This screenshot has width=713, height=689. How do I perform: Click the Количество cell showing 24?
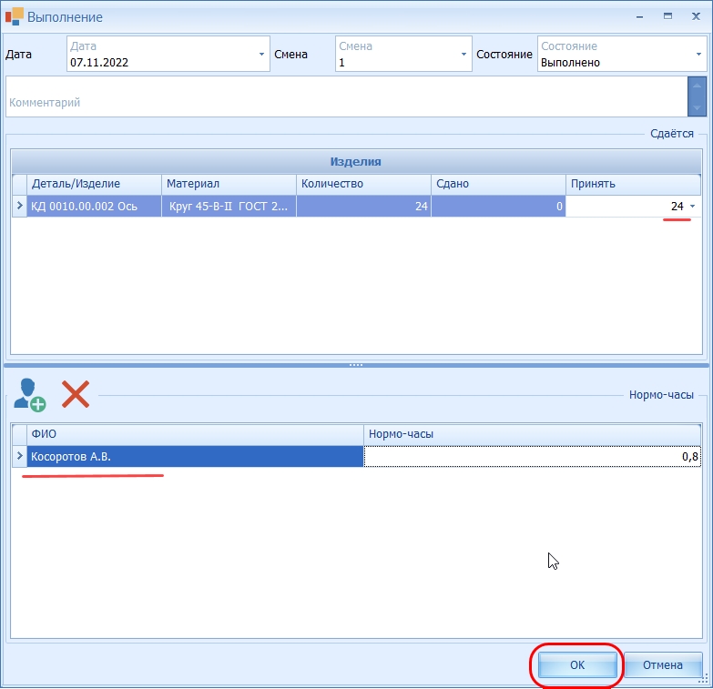[x=363, y=206]
